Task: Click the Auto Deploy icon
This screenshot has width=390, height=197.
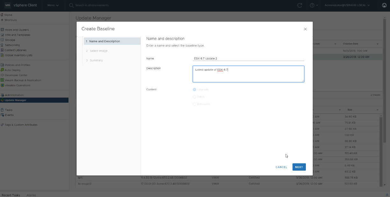Action: click(x=2, y=70)
